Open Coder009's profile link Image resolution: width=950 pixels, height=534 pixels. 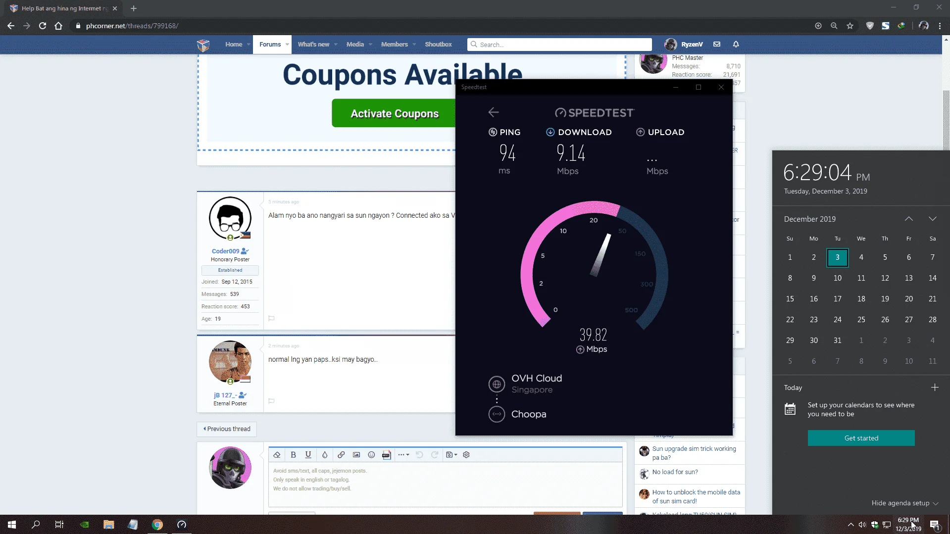click(225, 251)
